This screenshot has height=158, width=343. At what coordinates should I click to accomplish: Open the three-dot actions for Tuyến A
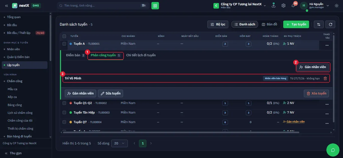pos(327,45)
